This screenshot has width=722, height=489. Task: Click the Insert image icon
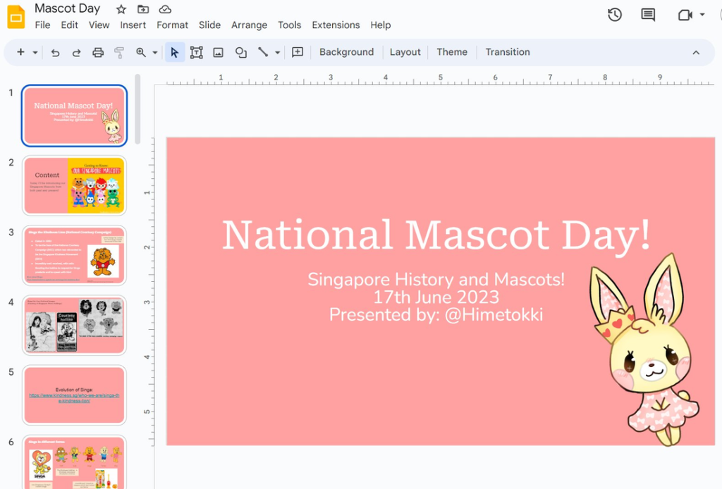tap(219, 52)
